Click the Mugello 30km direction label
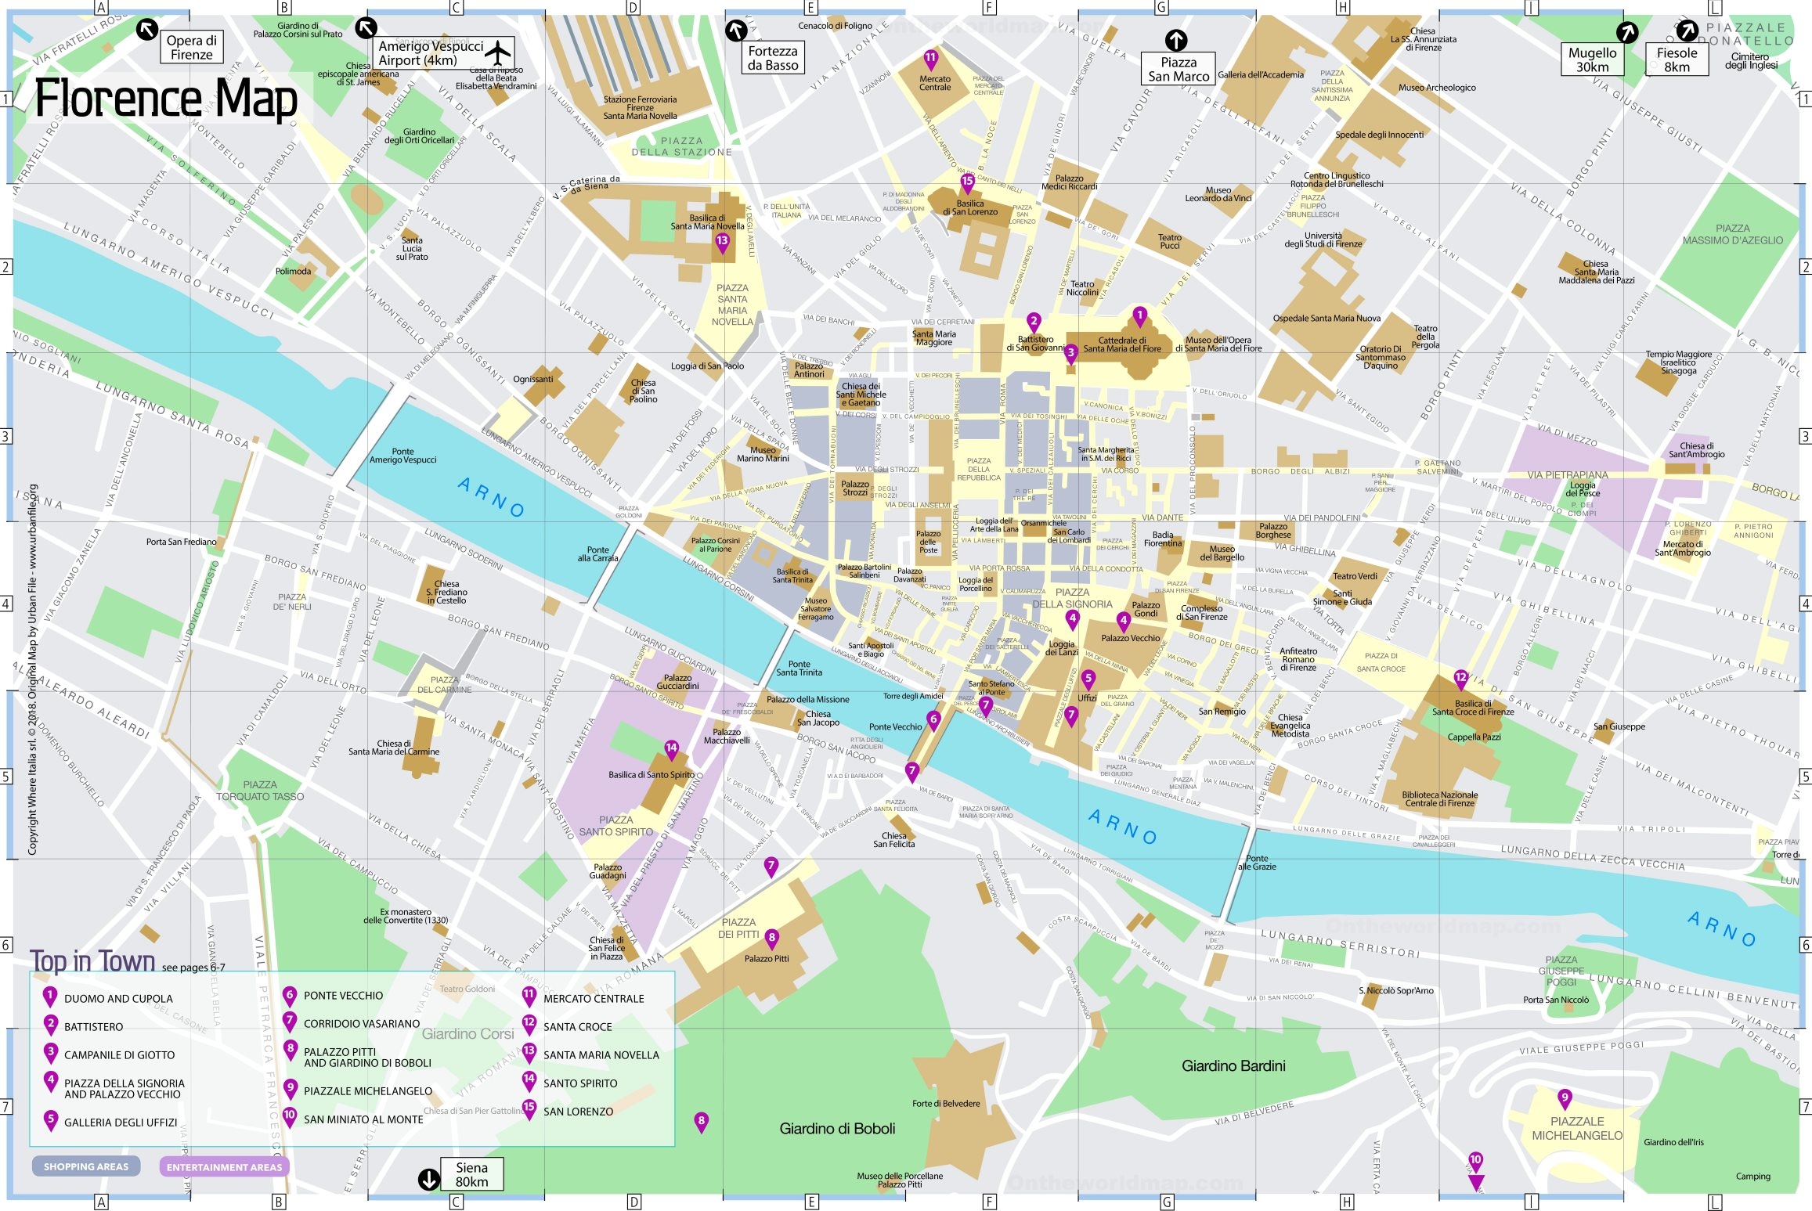This screenshot has width=1812, height=1211. pyautogui.click(x=1592, y=59)
